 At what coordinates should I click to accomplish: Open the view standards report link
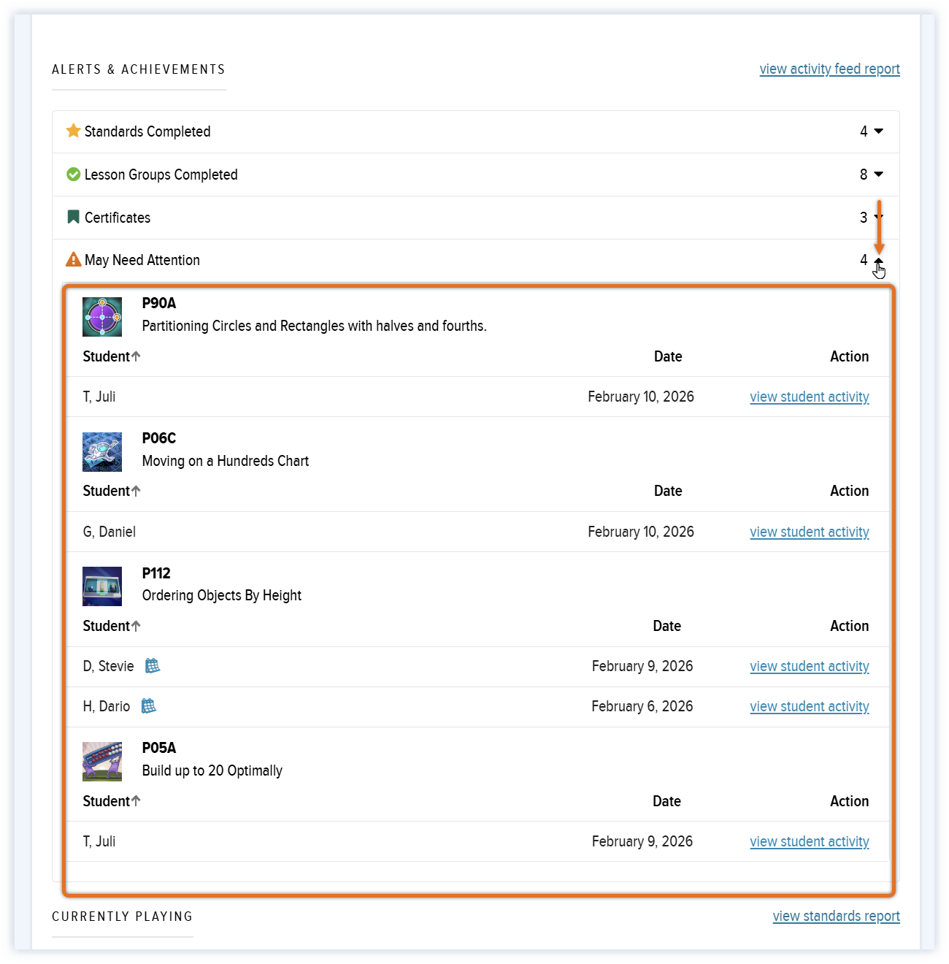tap(836, 917)
